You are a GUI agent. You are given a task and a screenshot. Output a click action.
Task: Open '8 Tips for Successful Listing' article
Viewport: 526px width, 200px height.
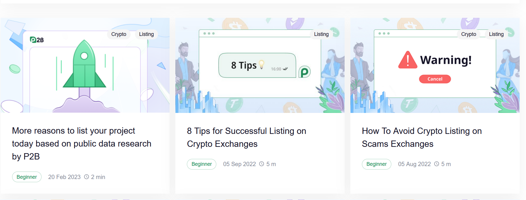[247, 137]
